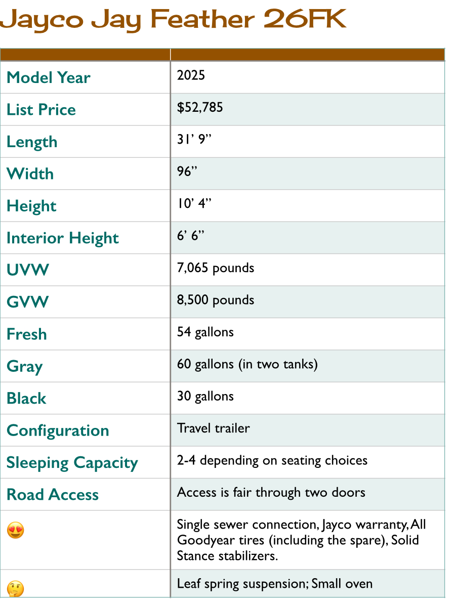Select the 10’ 4” height value
This screenshot has width=455, height=607.
[194, 204]
